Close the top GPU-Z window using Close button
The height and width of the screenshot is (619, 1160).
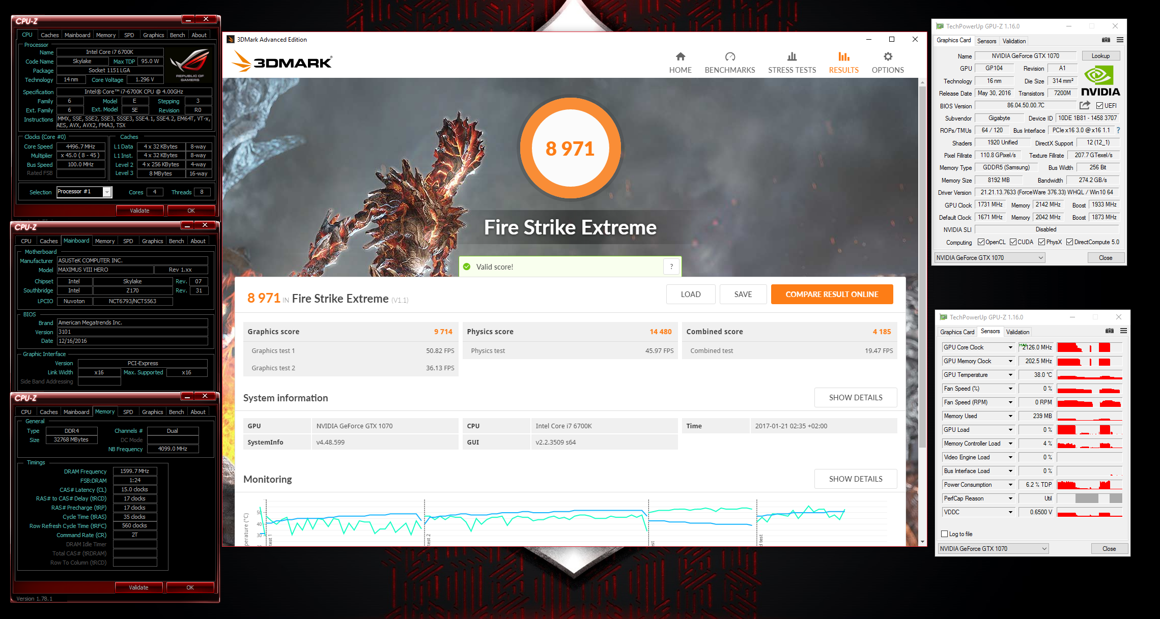pyautogui.click(x=1106, y=258)
